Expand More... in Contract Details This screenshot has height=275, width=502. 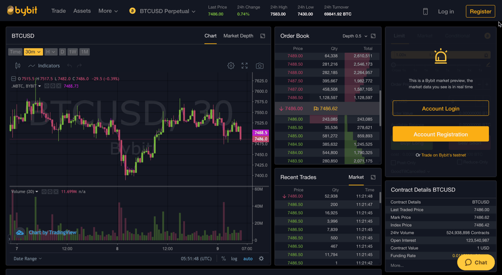397,265
